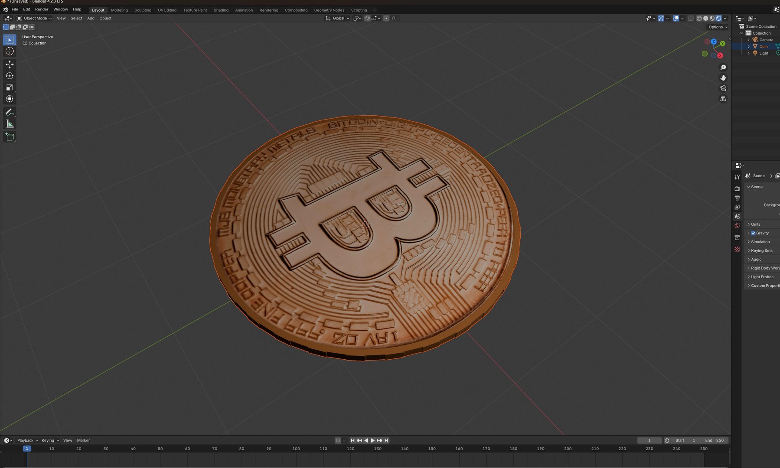
Task: Click the red X axis gizmo
Action: (720, 55)
